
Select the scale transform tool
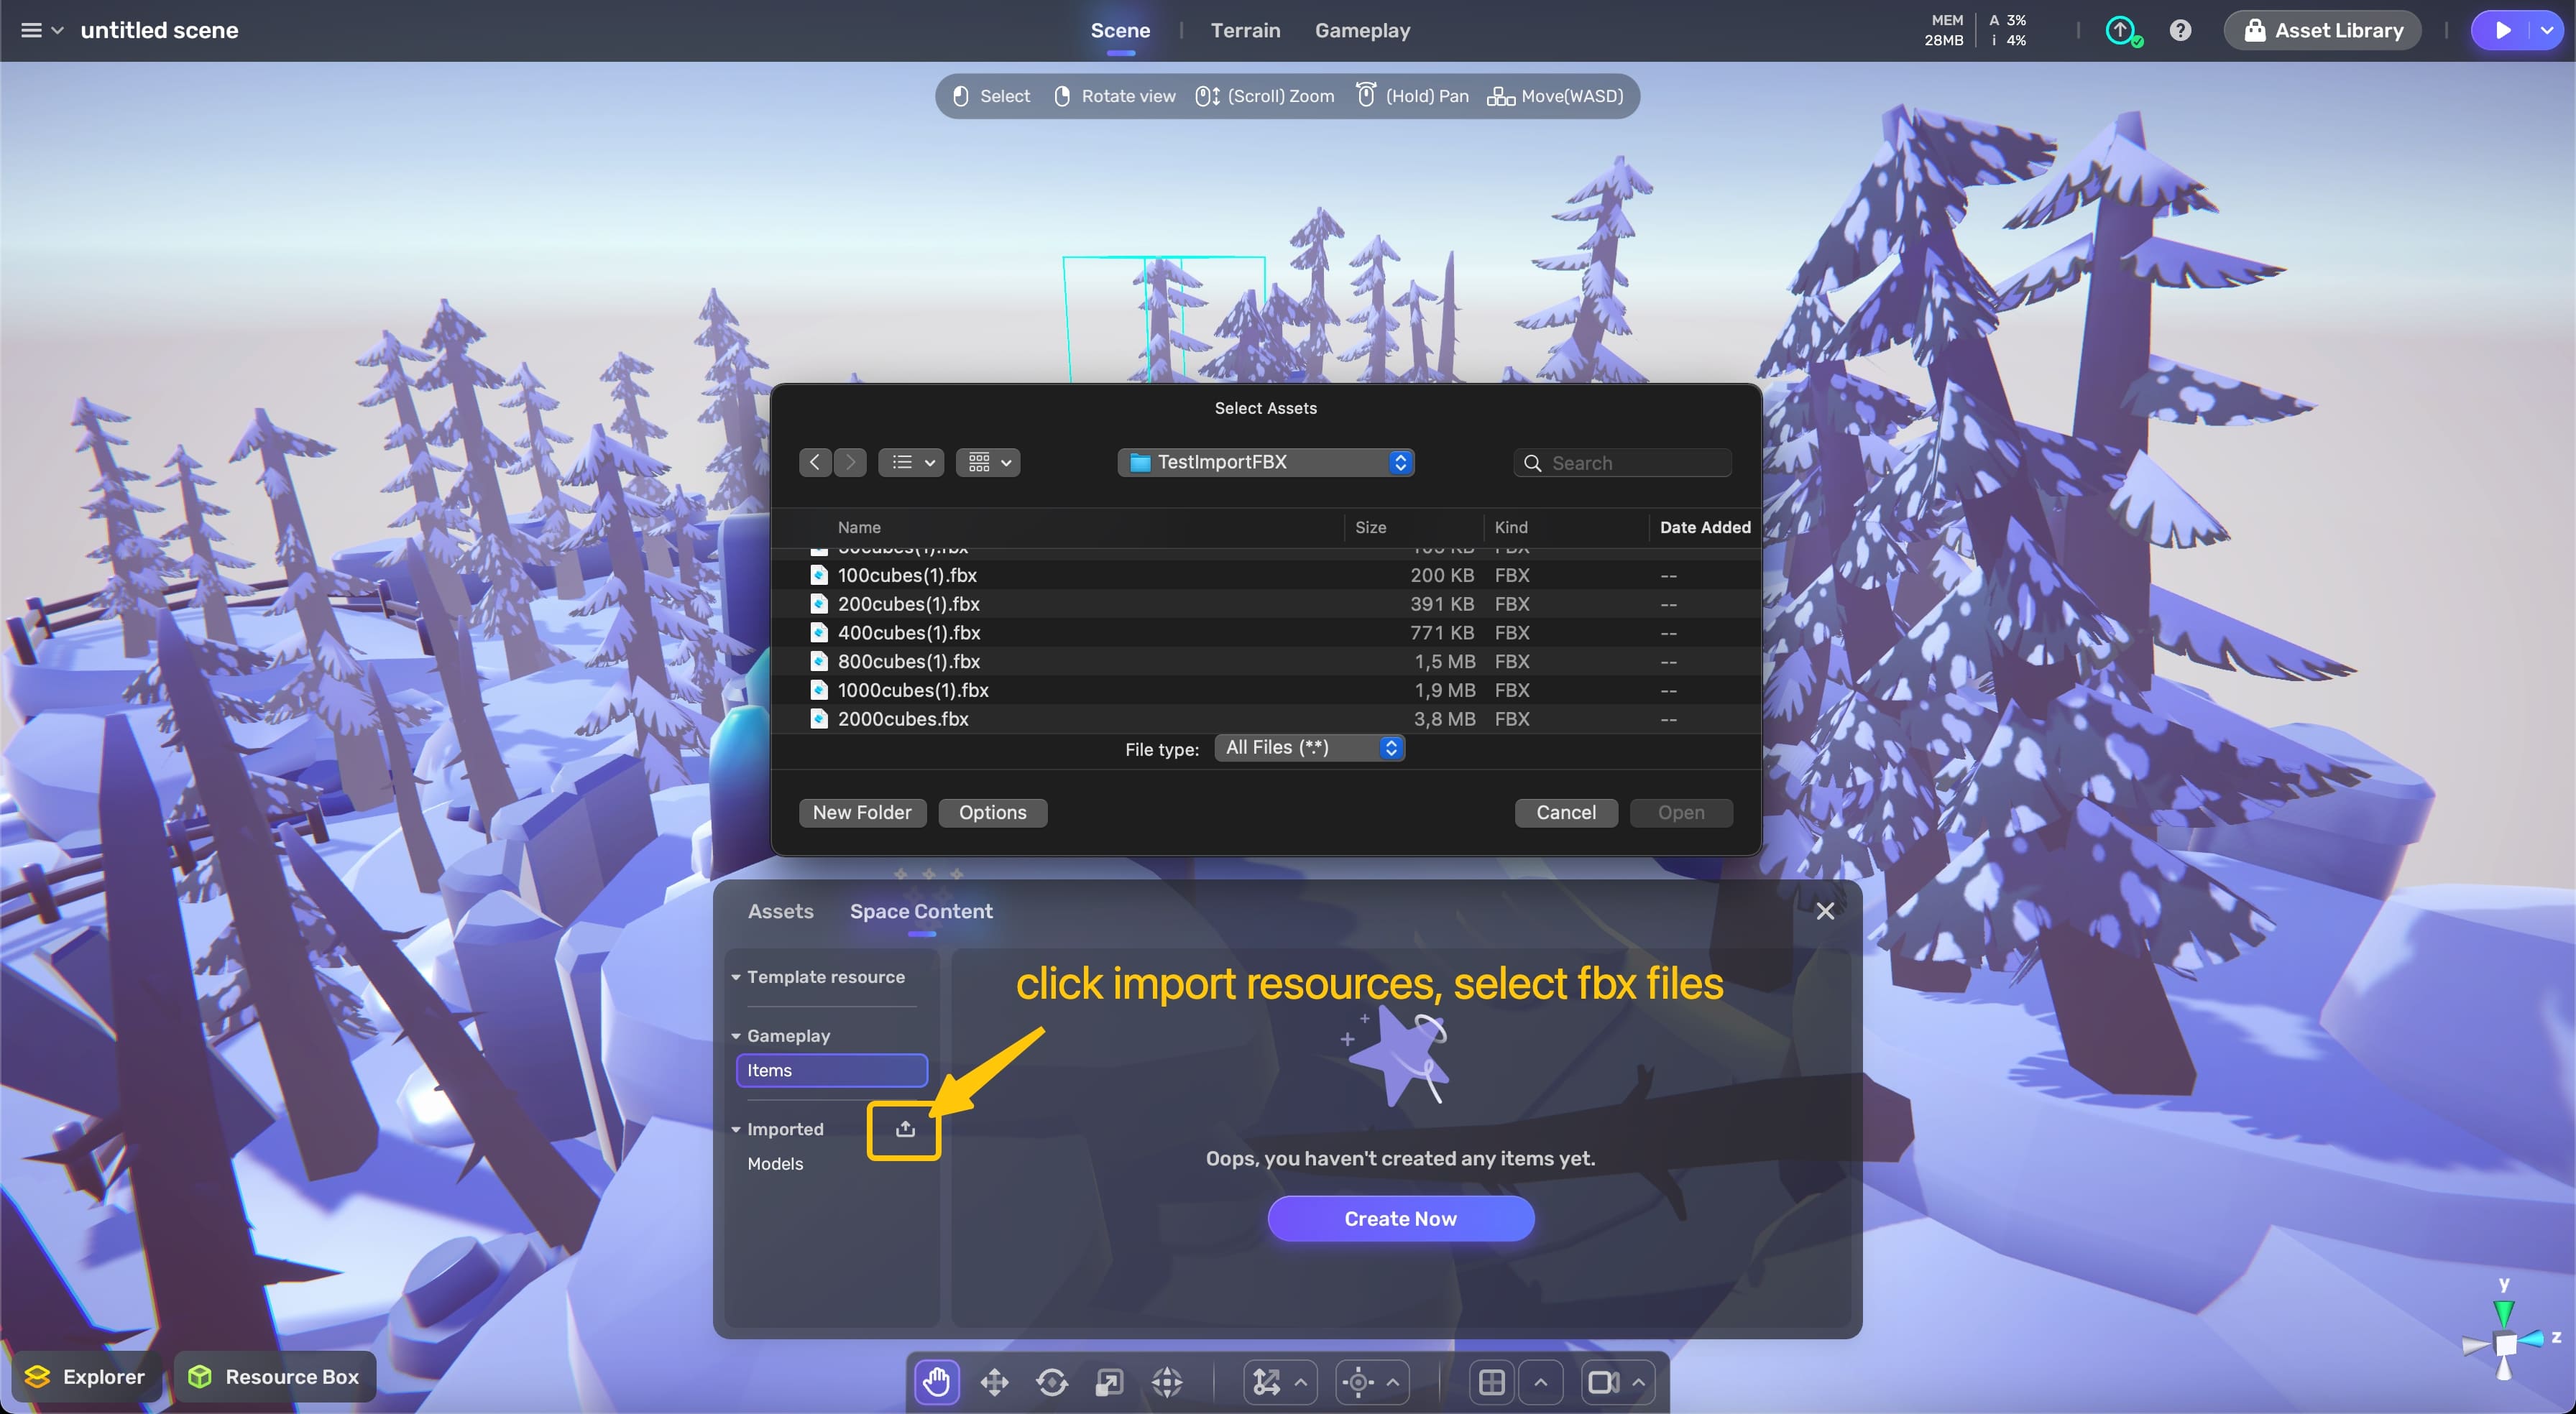(1109, 1382)
